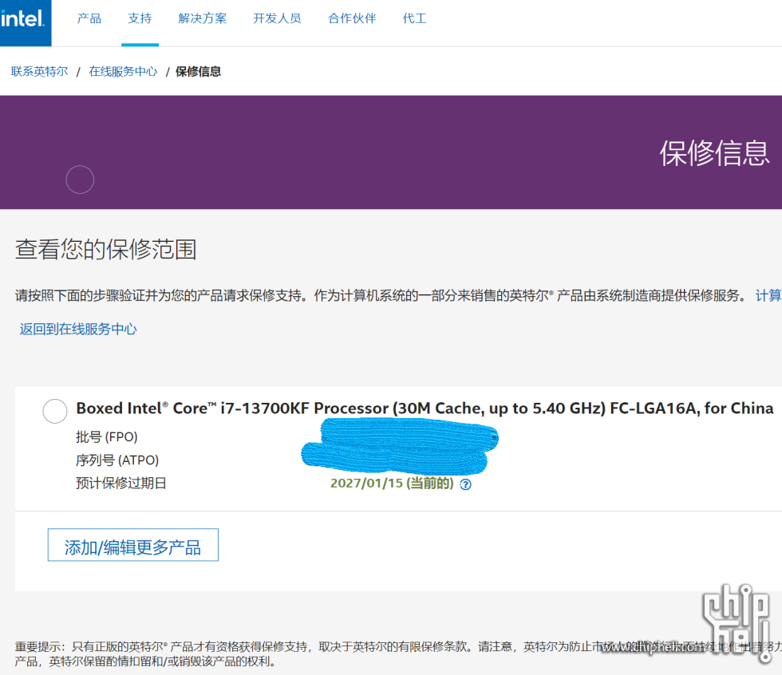This screenshot has width=782, height=675.
Task: Click the 返回到在线服务中心 link
Action: [78, 329]
